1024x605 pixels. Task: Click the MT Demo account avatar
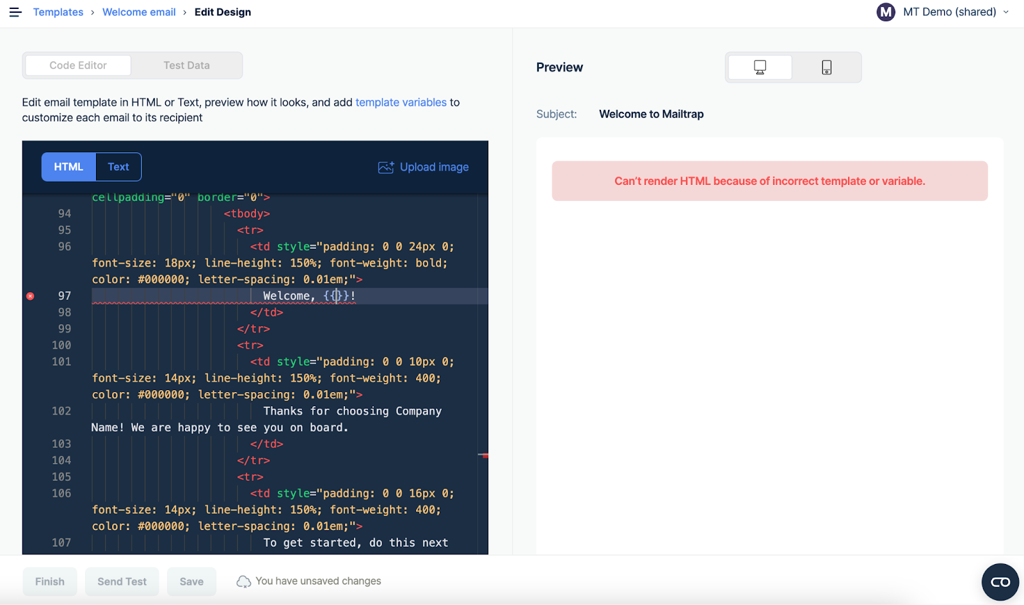[x=886, y=12]
